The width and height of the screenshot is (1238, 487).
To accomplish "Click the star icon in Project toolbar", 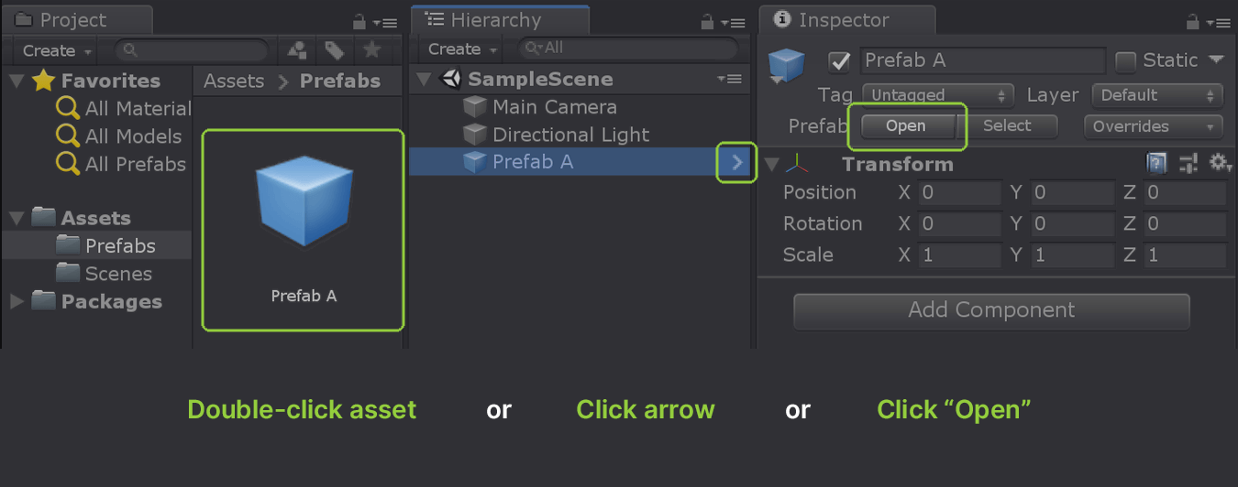I will pyautogui.click(x=371, y=50).
